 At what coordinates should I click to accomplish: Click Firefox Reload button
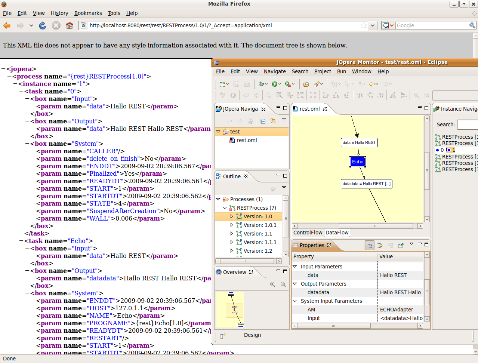pyautogui.click(x=43, y=25)
